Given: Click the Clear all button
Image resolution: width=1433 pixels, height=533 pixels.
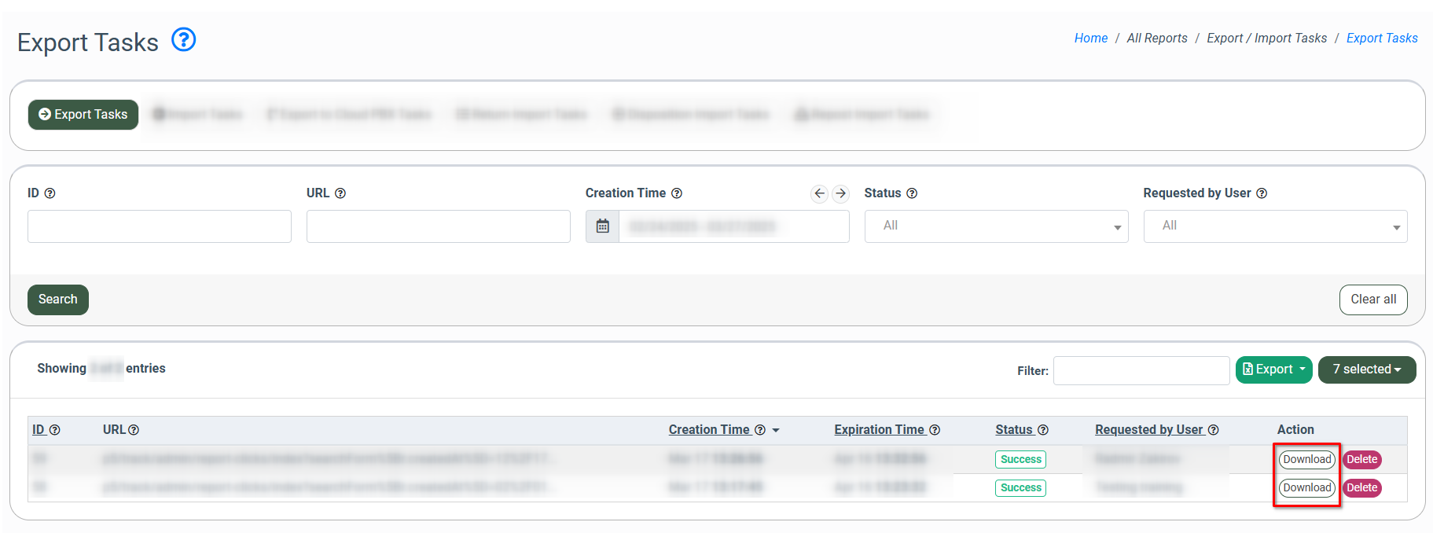Looking at the screenshot, I should (x=1372, y=300).
